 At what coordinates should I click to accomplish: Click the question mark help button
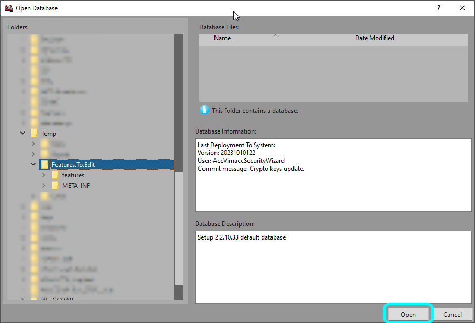click(438, 8)
